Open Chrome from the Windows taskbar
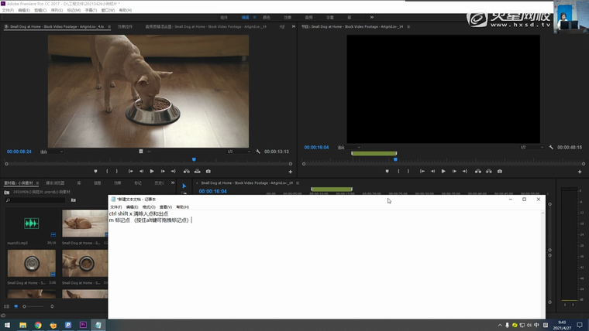 point(38,325)
